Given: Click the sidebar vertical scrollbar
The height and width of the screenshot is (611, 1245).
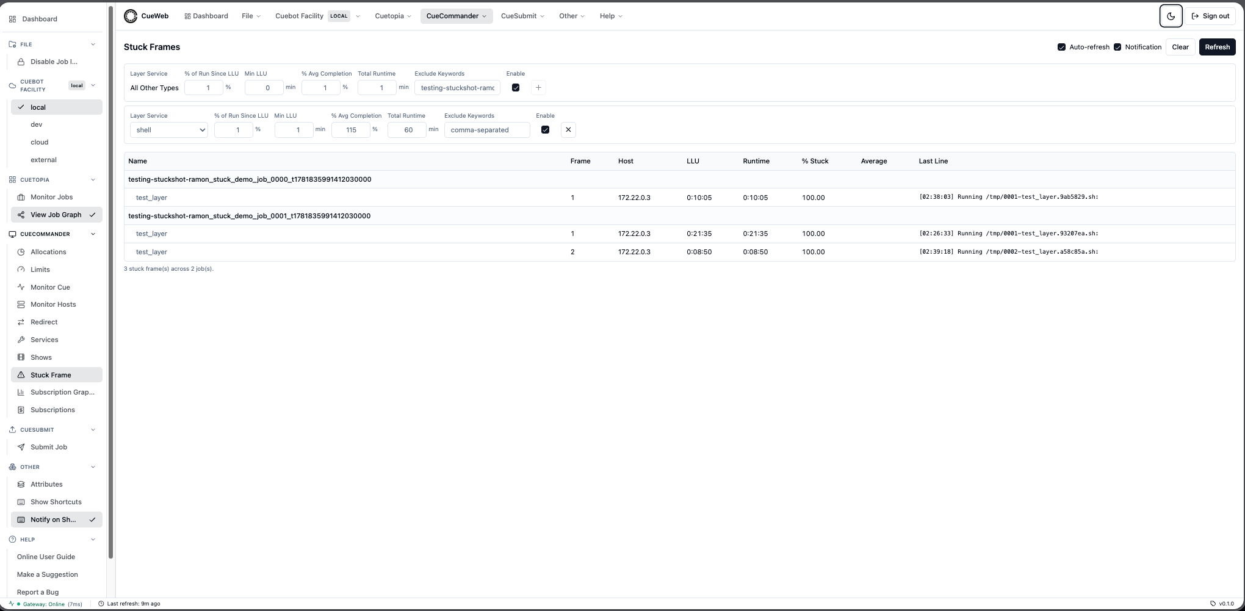Looking at the screenshot, I should pyautogui.click(x=110, y=282).
